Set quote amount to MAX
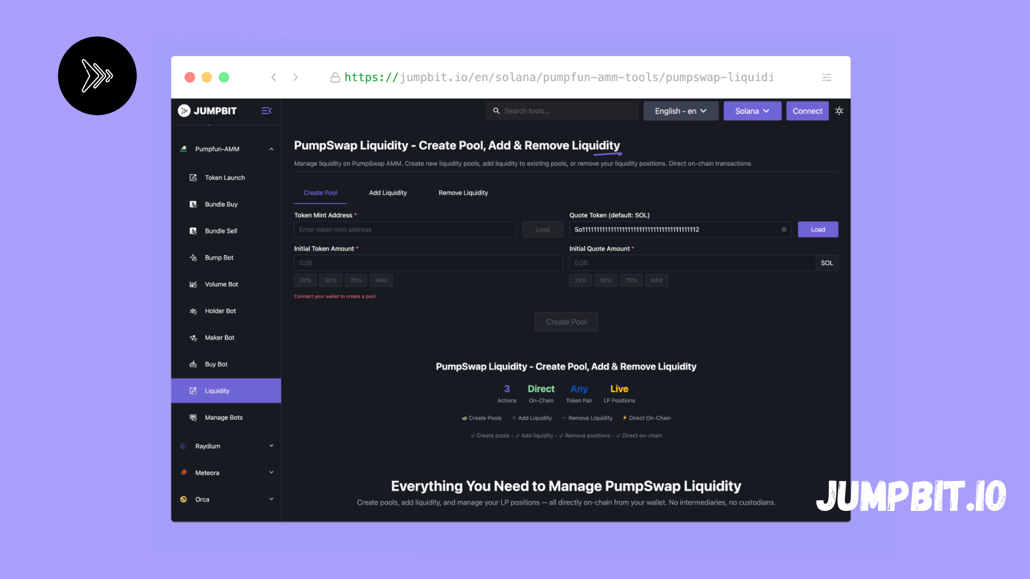Screen dimensions: 1030x579 [657, 280]
